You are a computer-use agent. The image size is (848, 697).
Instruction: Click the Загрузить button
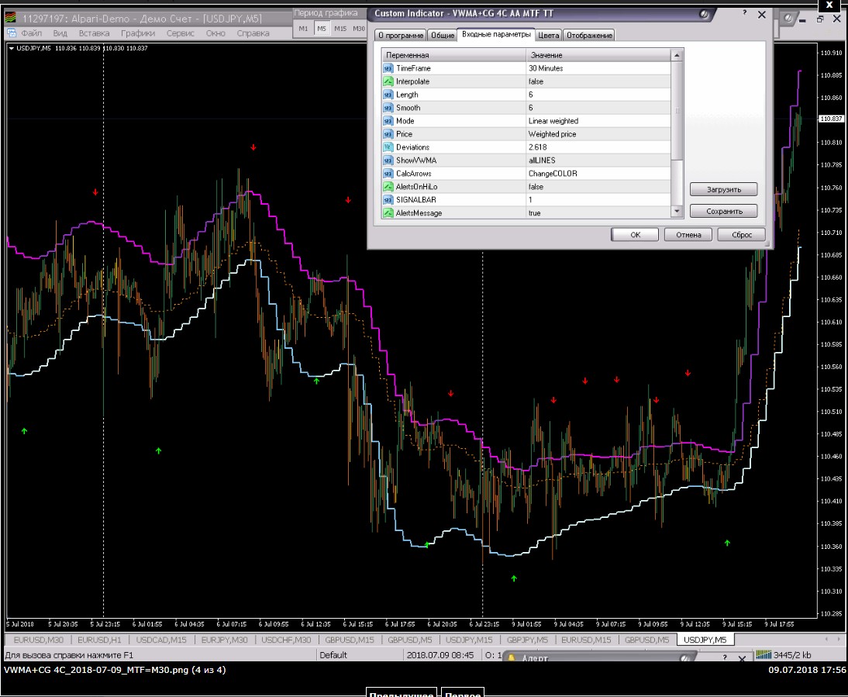723,189
